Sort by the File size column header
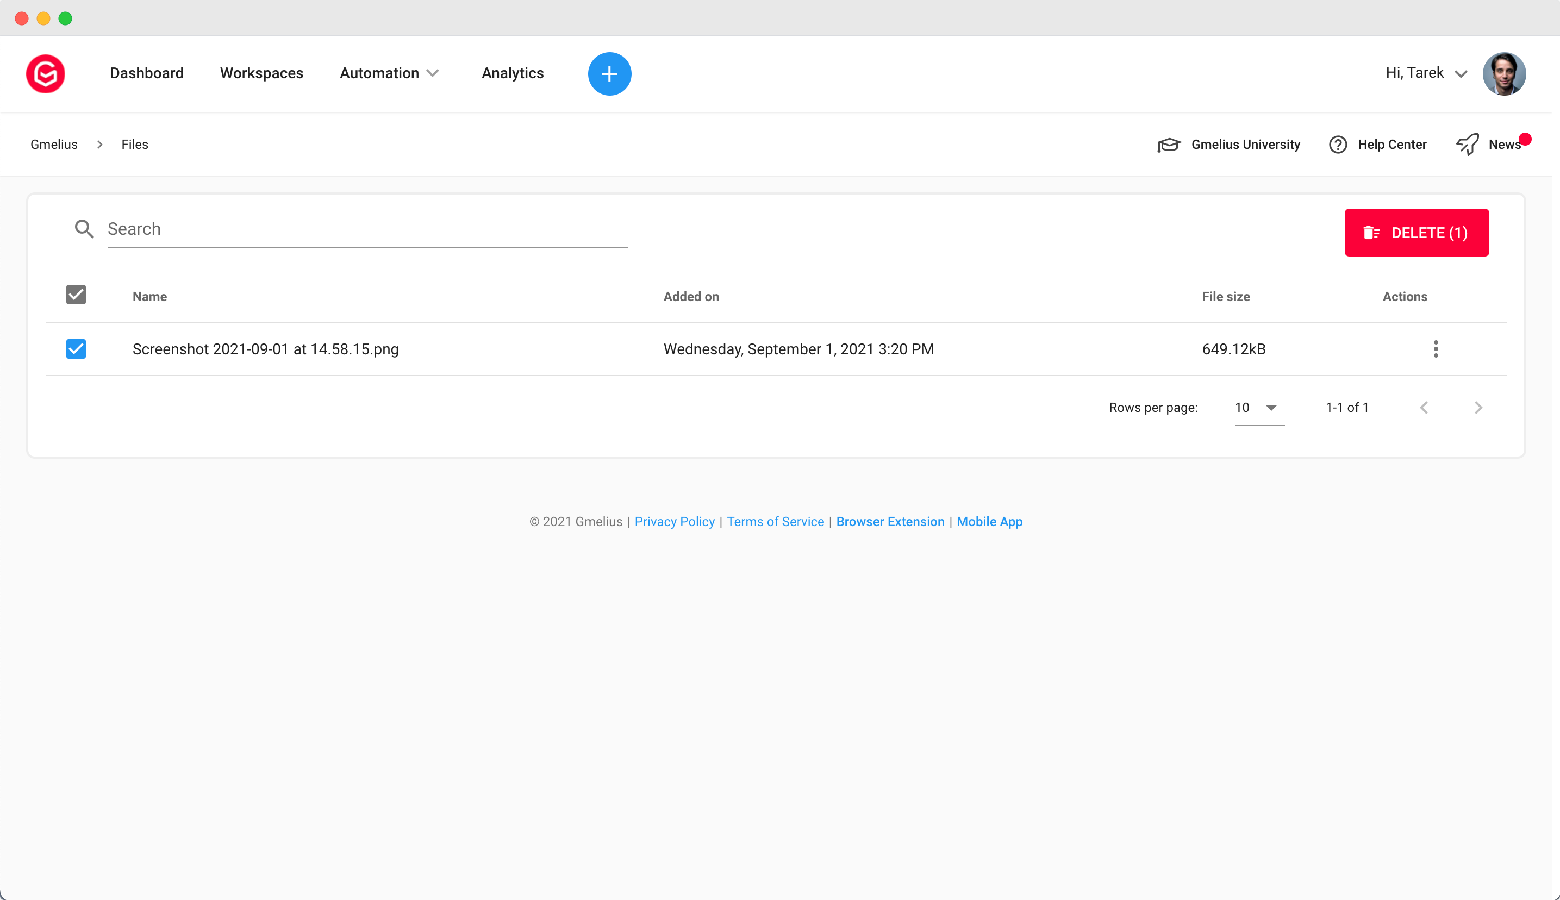Screen dimensions: 1560x900 tap(1226, 297)
